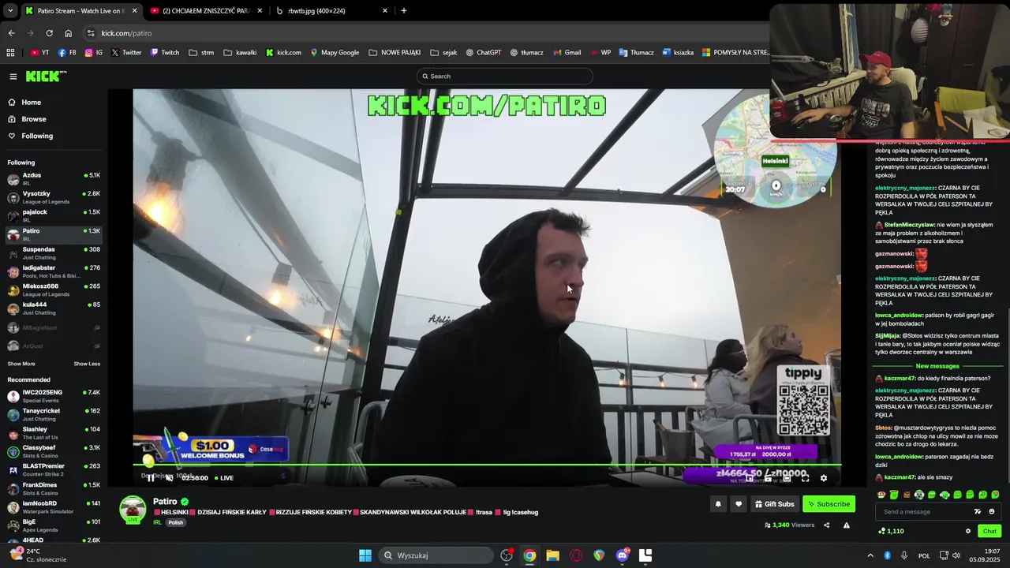1010x568 pixels.
Task: Toggle fullscreen on the video player
Action: pos(805,478)
